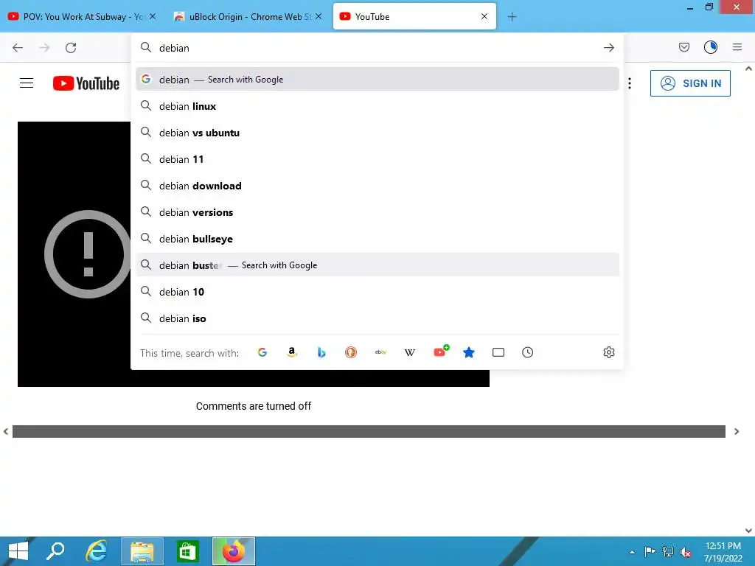
Task: Select the 'debian versions' suggestion
Action: tap(377, 212)
